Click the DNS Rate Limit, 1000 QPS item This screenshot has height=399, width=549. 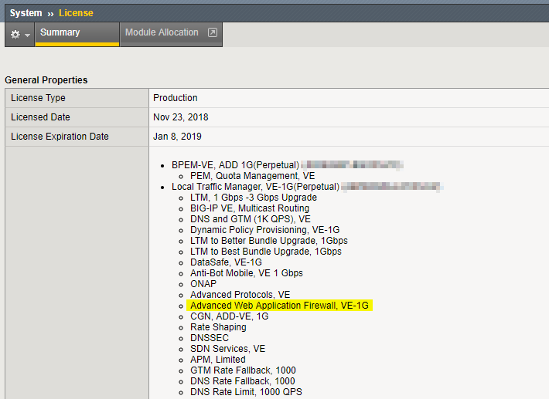click(246, 392)
